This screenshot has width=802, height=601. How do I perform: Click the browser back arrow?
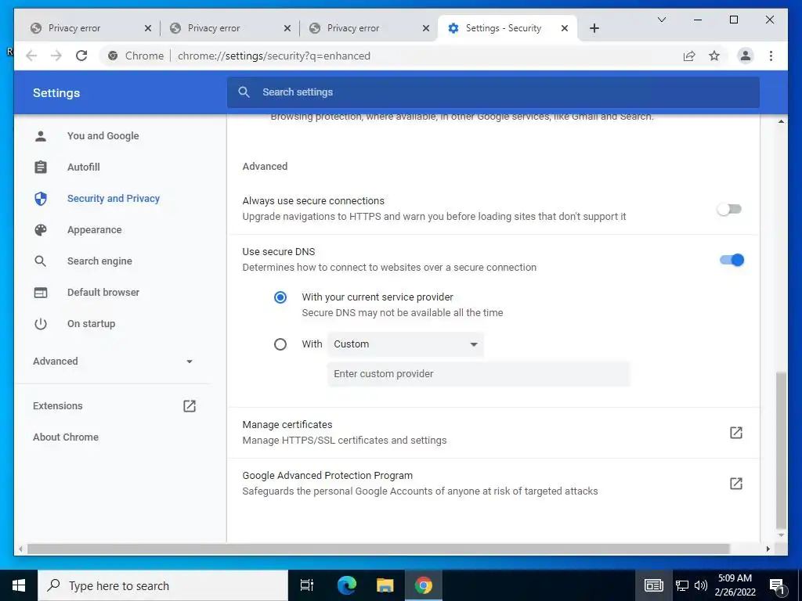point(31,56)
